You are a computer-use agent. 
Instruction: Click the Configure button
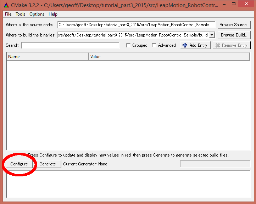click(19, 164)
